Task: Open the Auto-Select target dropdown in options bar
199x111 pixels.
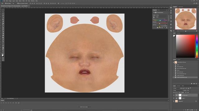Action: click(x=13, y=3)
